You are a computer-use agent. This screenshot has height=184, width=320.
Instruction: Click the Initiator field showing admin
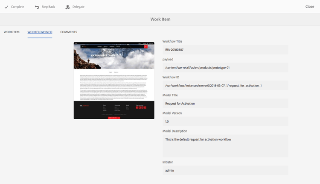(x=225, y=170)
